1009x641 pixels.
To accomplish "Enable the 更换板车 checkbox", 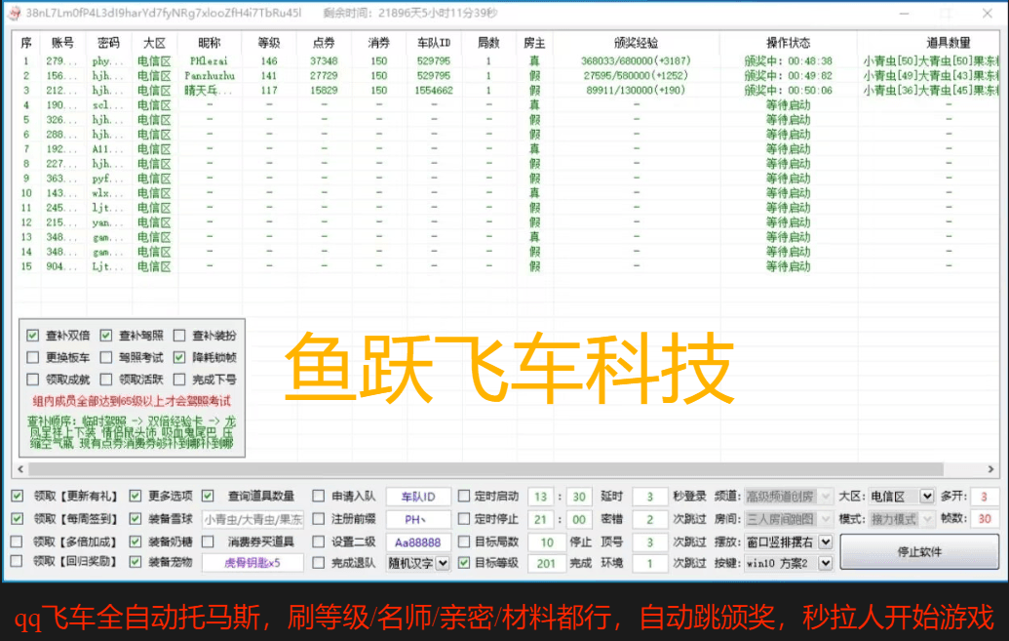I will click(x=33, y=357).
